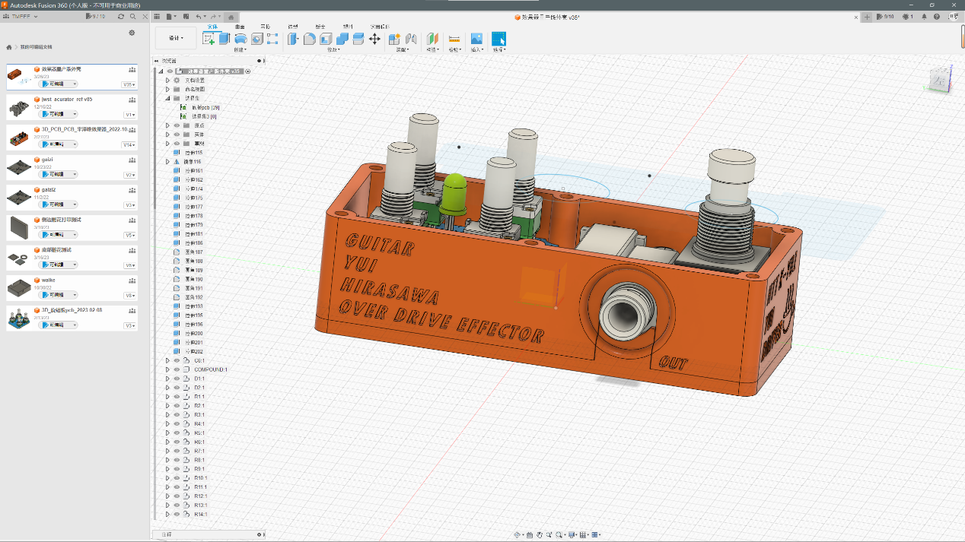Hide the 原点 origin folder via eye icon
Image resolution: width=965 pixels, height=542 pixels.
177,125
